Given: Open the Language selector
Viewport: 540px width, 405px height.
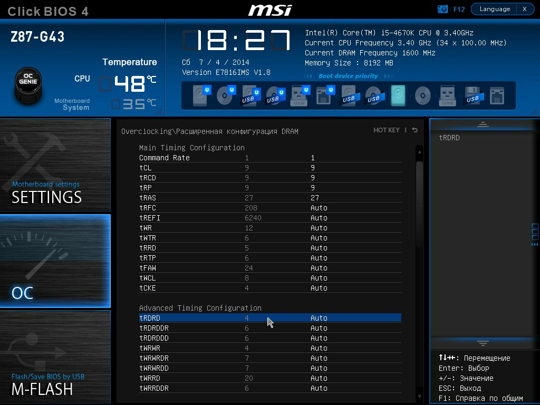Looking at the screenshot, I should [495, 9].
